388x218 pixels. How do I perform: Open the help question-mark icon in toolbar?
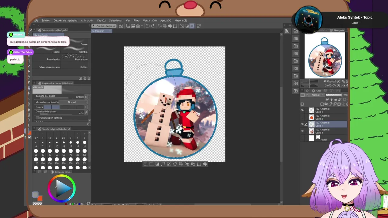(x=199, y=26)
